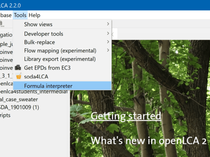This screenshot has height=157, width=210.
Task: Select the scripts item in navigation
Action: pos(5,115)
